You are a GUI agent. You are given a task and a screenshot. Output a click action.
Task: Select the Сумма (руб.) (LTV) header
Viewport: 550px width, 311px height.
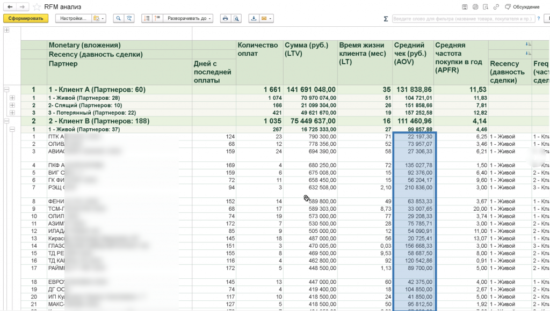pos(310,63)
